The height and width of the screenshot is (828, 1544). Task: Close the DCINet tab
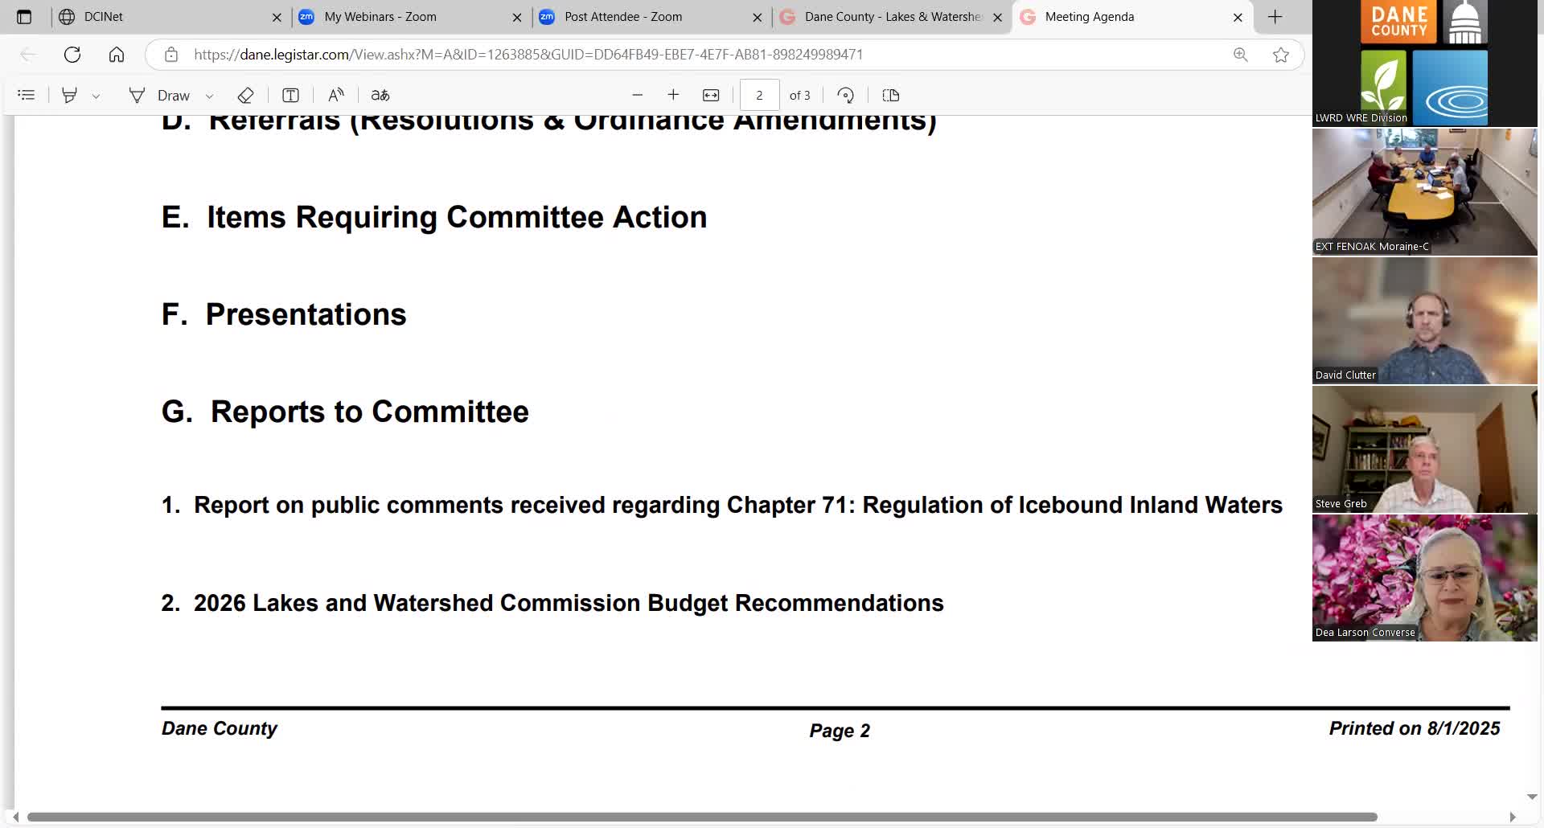coord(277,17)
